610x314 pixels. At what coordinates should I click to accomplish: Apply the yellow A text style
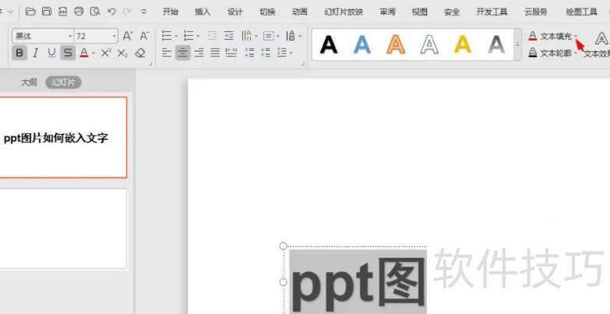click(x=463, y=44)
